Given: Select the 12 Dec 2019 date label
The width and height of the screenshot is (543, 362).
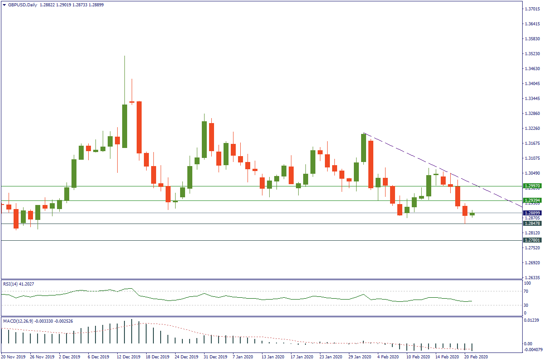Looking at the screenshot, I should tap(129, 357).
